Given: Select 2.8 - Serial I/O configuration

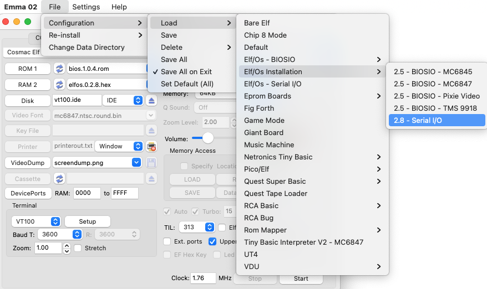Looking at the screenshot, I should tap(437, 120).
